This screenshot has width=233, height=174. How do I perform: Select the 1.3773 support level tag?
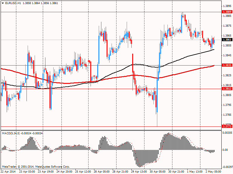(227, 126)
